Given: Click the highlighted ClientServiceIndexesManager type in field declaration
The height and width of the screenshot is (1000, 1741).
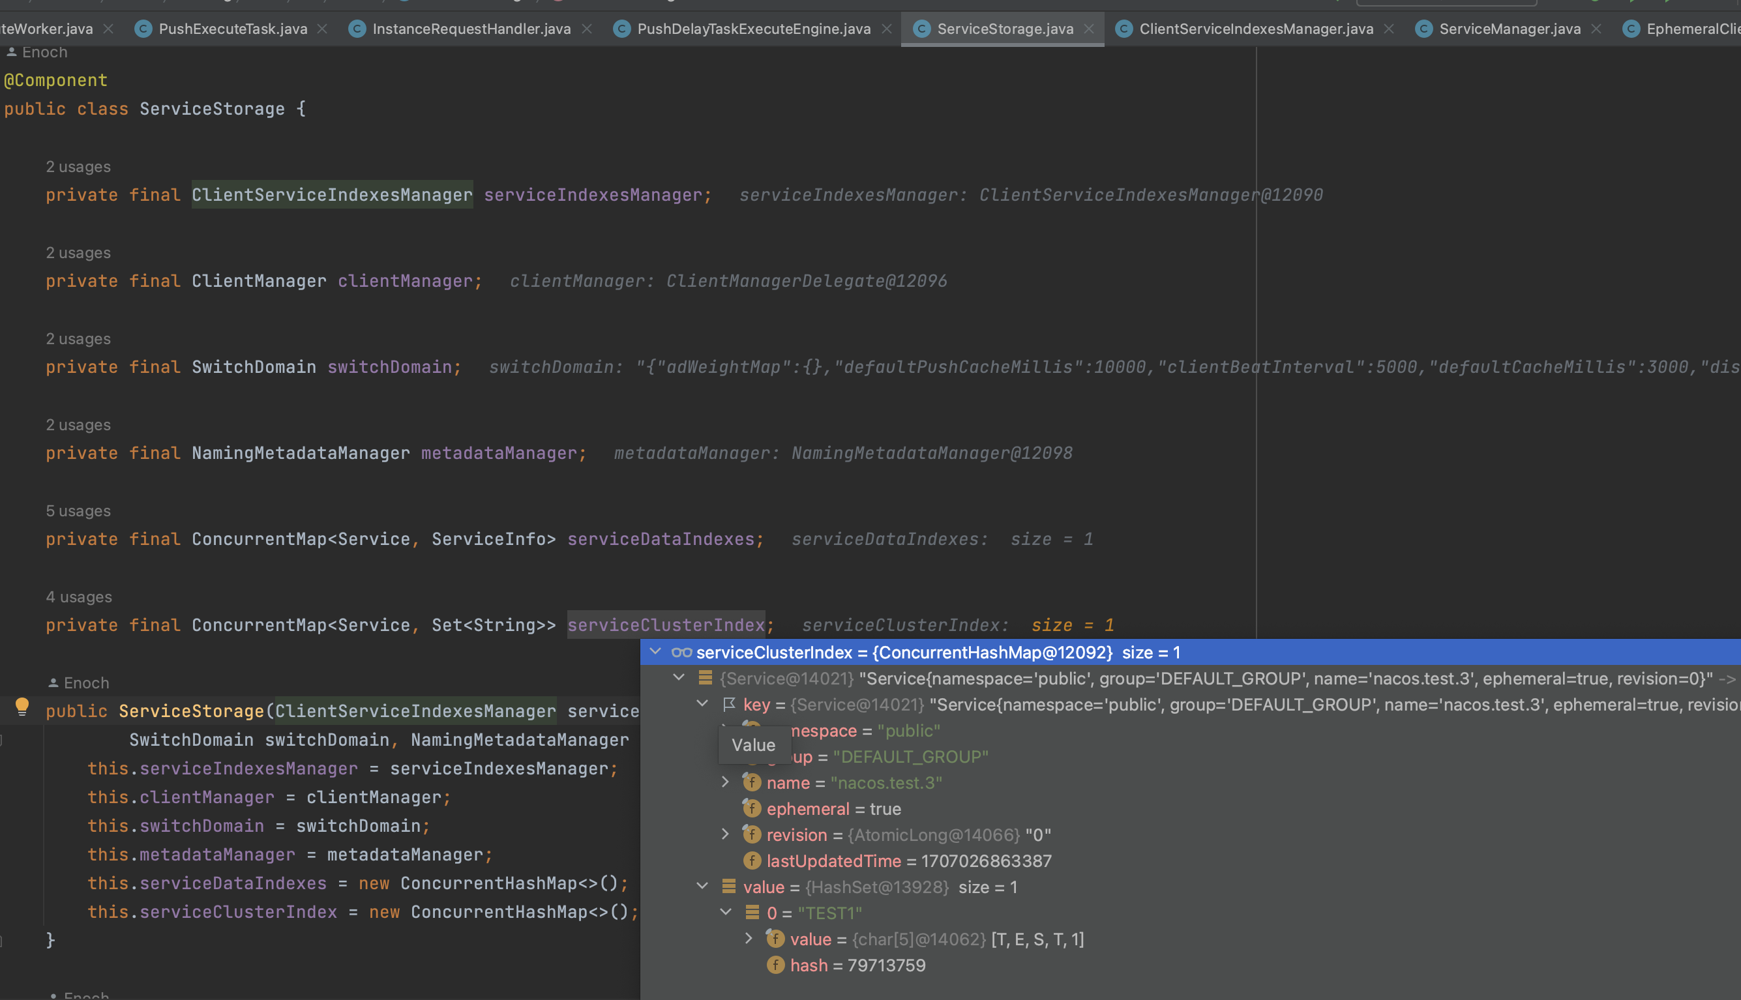Looking at the screenshot, I should click(x=332, y=195).
